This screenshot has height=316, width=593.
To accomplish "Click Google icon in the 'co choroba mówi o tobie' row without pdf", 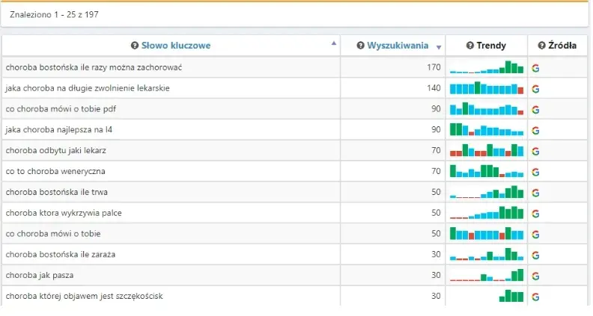I will click(535, 235).
